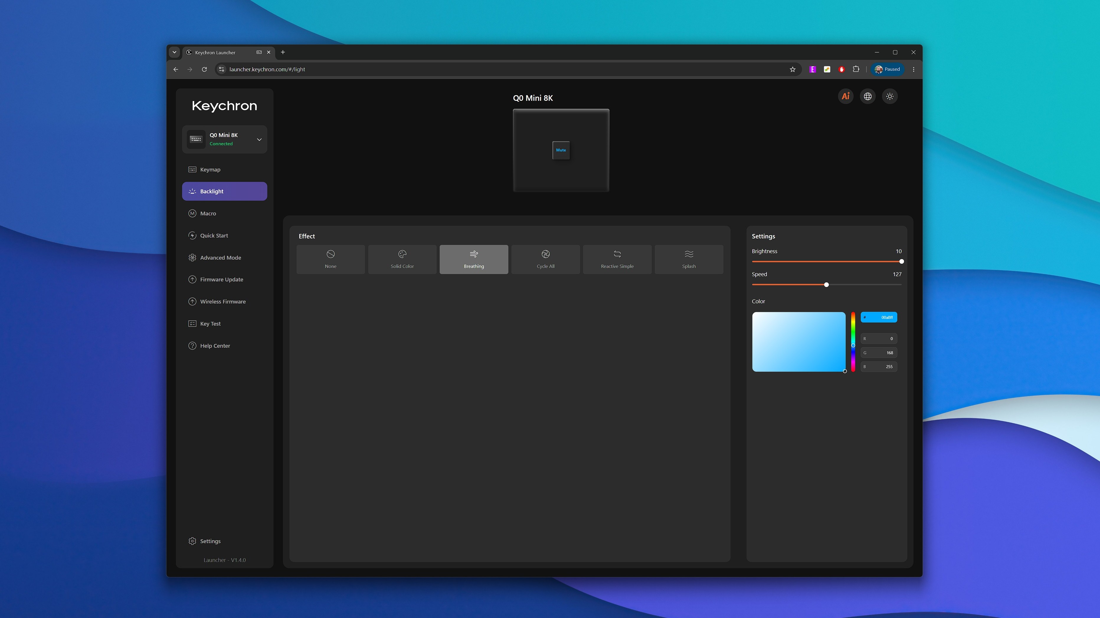This screenshot has height=618, width=1100.
Task: Click the Speed slider handle
Action: click(826, 284)
